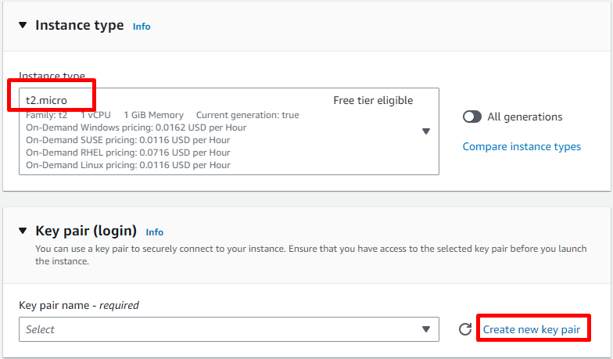Refresh the key pair list
This screenshot has width=613, height=359.
point(465,329)
